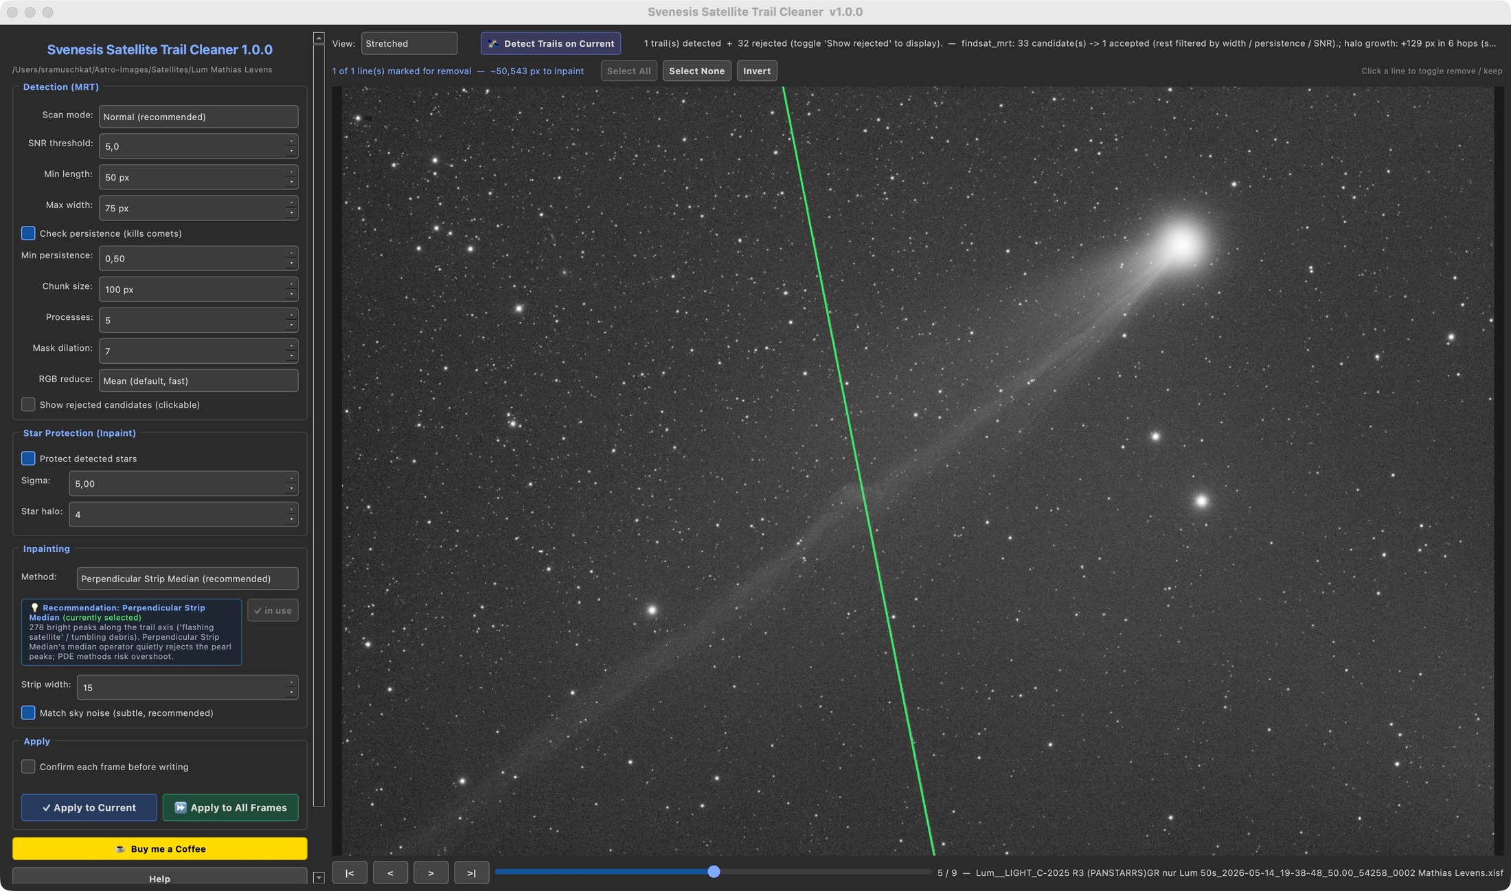The height and width of the screenshot is (891, 1511).
Task: Click Apply to All Frames button
Action: point(231,807)
